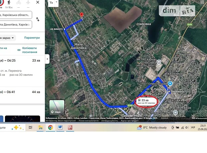
Task: Select the walking travel mode icon
Action: (9, 3)
